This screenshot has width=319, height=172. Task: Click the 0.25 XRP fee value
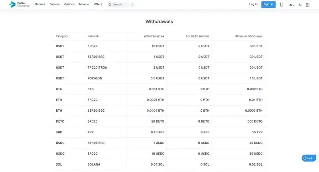(x=158, y=132)
